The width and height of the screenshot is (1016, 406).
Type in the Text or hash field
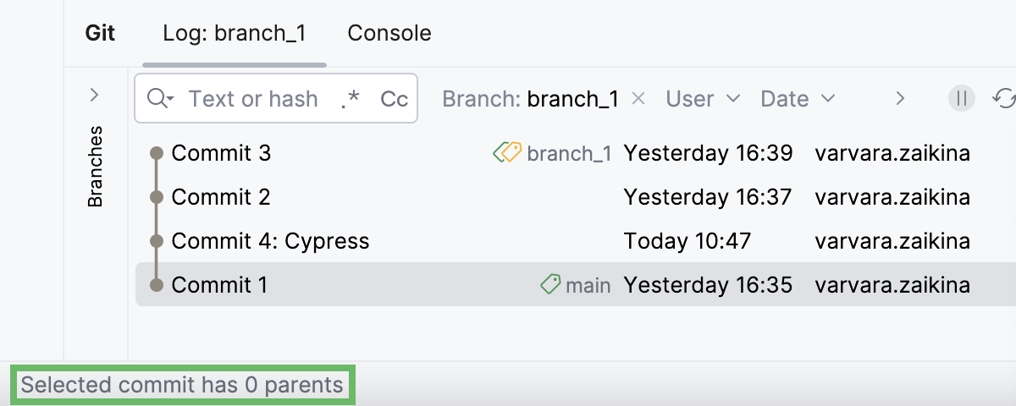[254, 99]
